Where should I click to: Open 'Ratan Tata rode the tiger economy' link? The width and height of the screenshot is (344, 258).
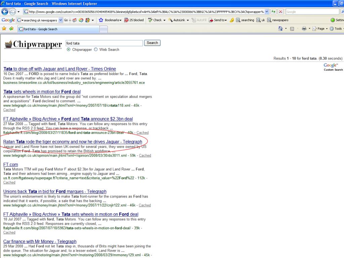pos(73,142)
